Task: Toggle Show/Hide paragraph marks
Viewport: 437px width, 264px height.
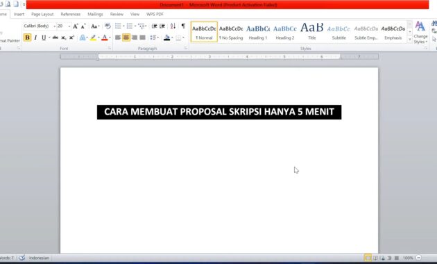Action: [x=183, y=26]
